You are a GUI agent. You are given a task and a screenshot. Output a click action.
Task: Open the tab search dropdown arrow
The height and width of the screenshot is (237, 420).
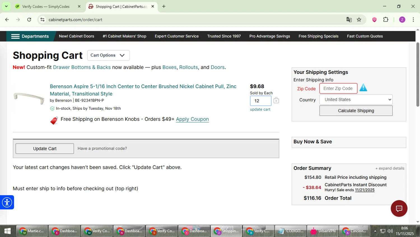coord(6,6)
